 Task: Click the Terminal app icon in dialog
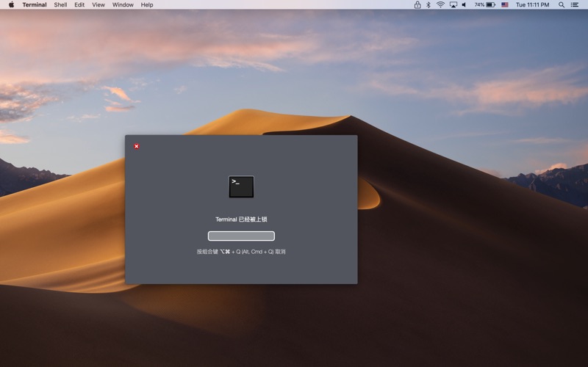coord(241,186)
